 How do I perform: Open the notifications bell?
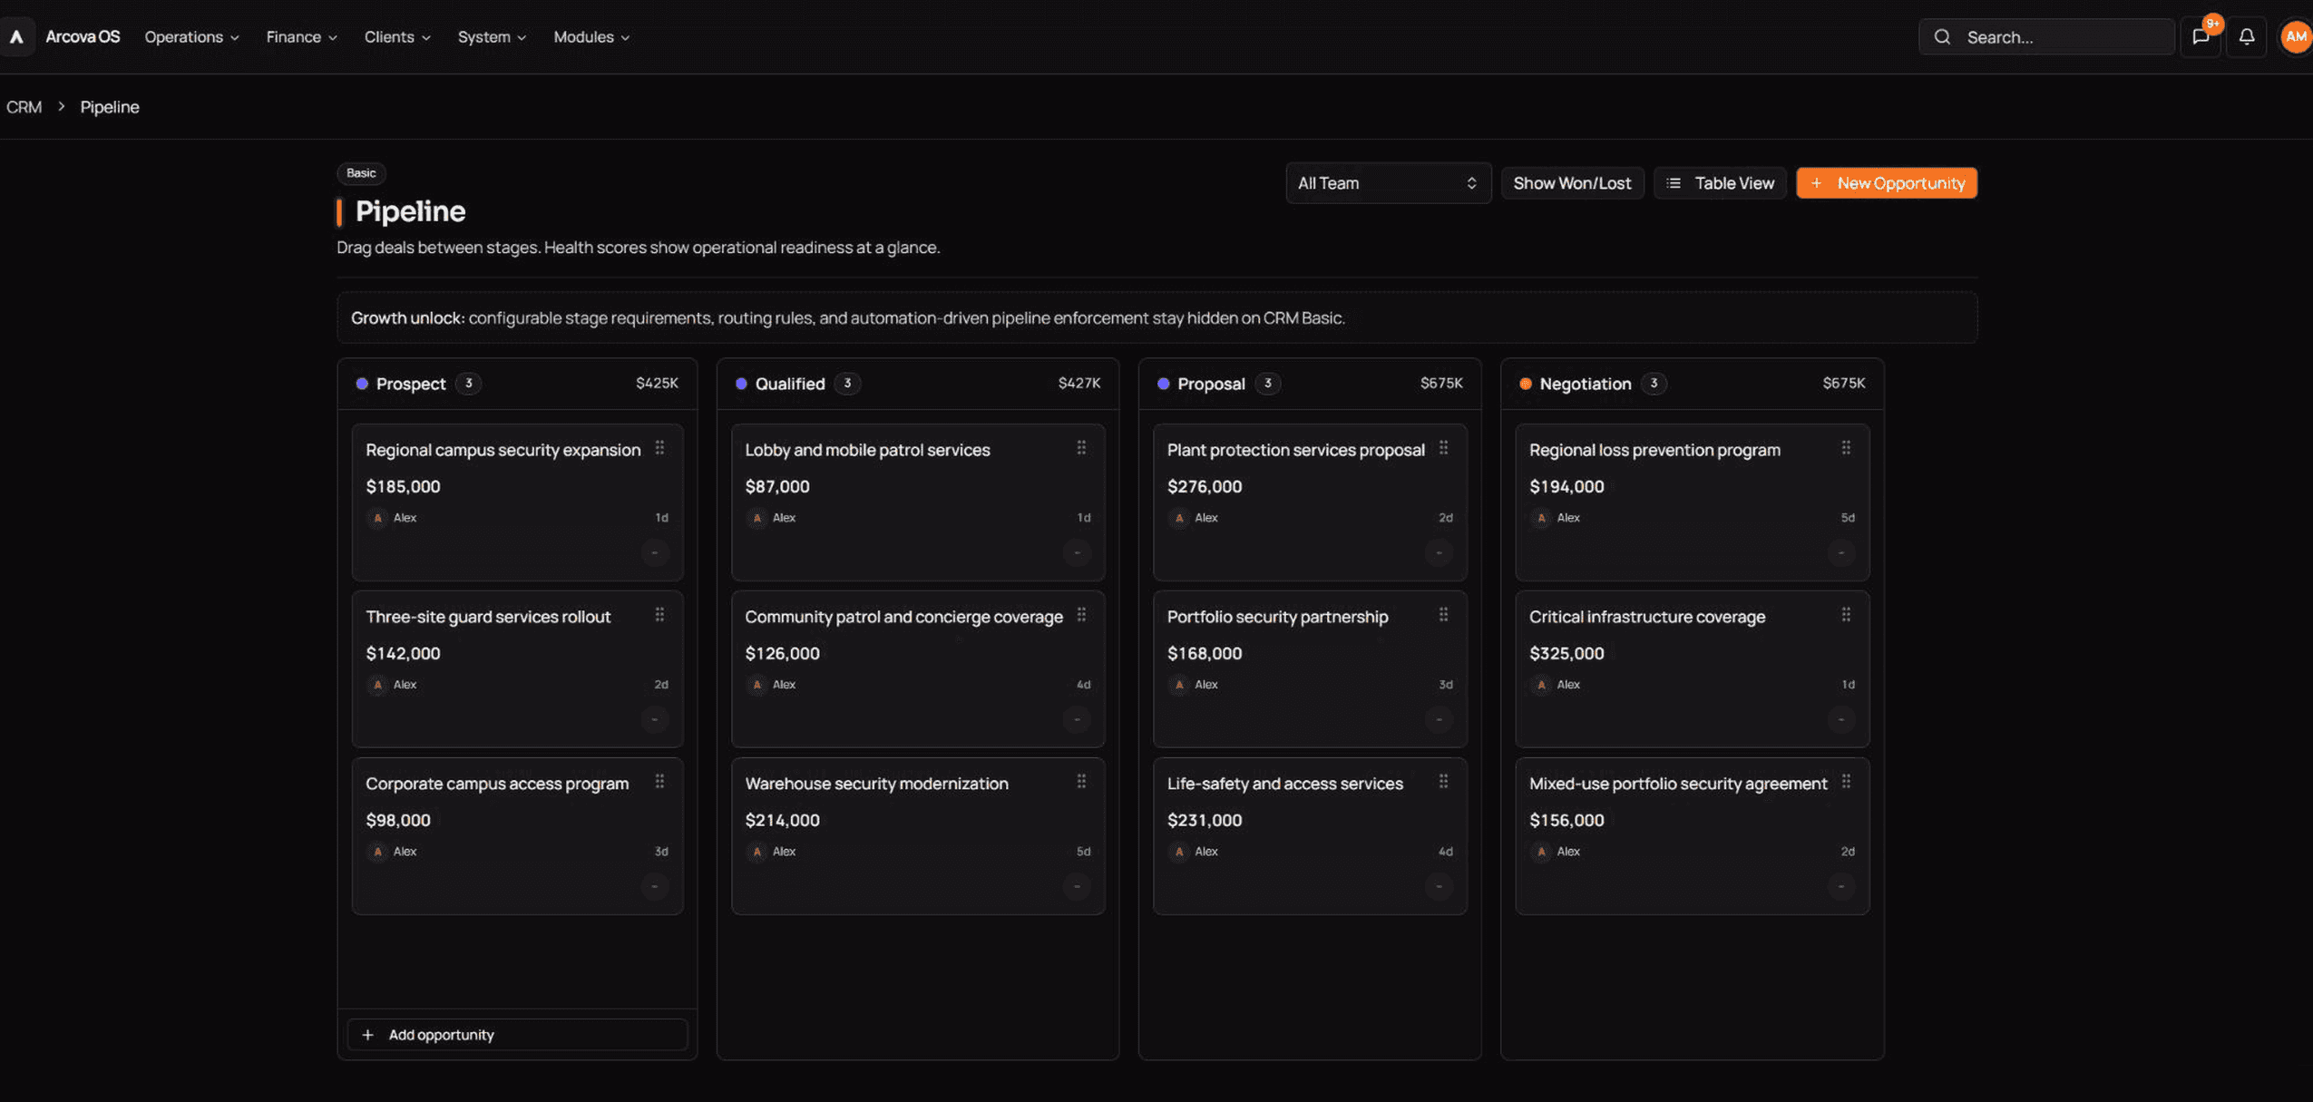coord(2246,37)
